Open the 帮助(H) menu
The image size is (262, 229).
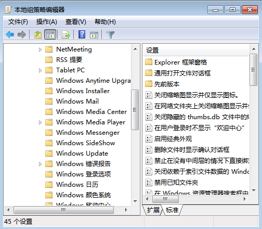(x=105, y=22)
